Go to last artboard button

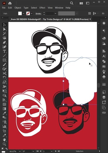coord(59,151)
